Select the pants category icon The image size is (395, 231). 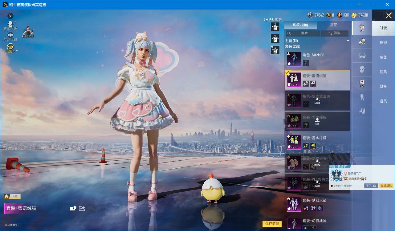(362, 97)
